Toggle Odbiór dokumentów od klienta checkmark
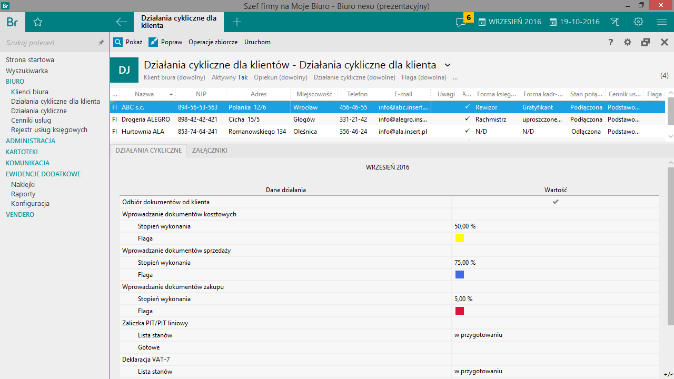This screenshot has width=674, height=379. tap(555, 202)
